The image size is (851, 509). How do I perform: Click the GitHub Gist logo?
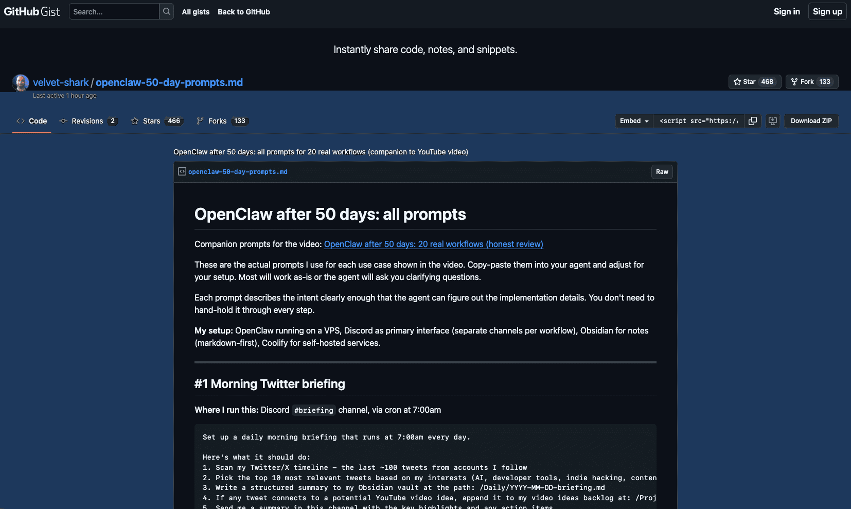point(32,11)
